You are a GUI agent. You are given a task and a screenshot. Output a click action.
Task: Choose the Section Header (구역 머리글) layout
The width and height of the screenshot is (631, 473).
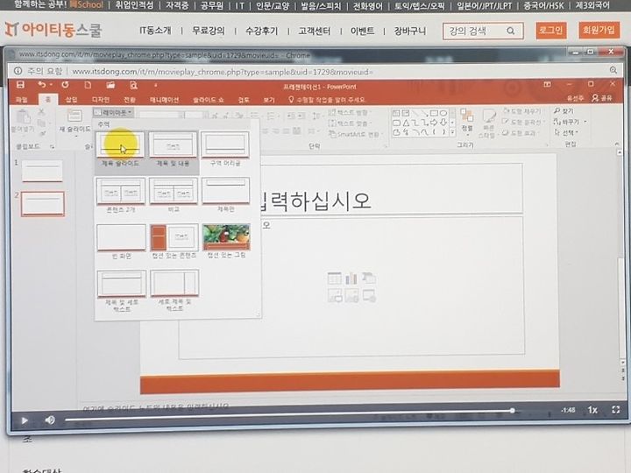click(x=225, y=149)
